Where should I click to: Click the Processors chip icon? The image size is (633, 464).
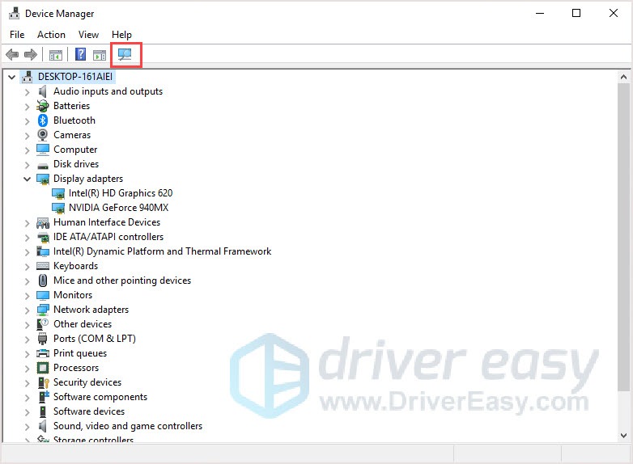(x=42, y=368)
